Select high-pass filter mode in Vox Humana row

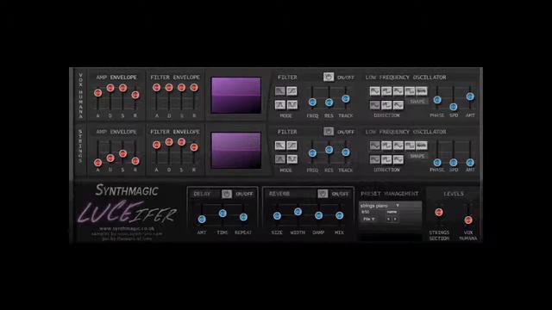point(292,91)
